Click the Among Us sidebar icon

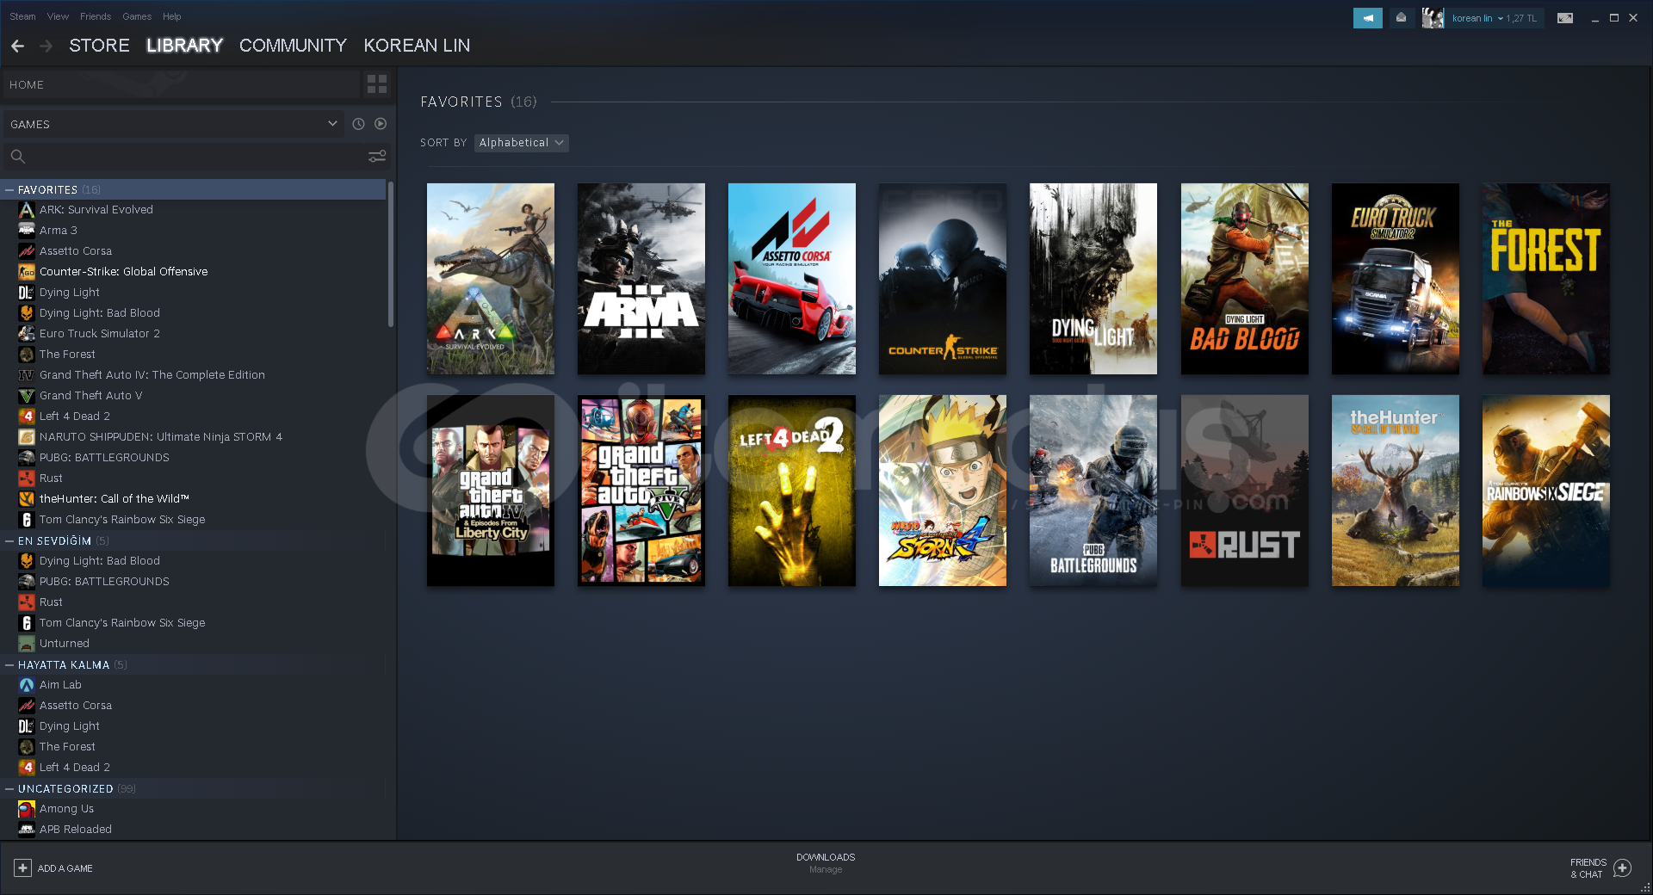click(x=27, y=809)
